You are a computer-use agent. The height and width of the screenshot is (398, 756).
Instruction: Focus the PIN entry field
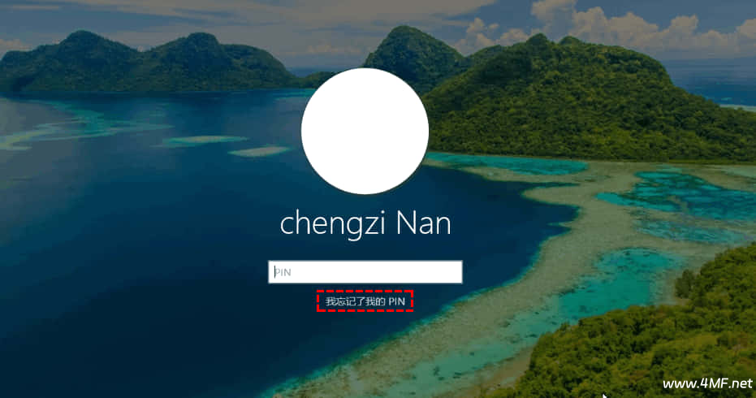pos(365,272)
